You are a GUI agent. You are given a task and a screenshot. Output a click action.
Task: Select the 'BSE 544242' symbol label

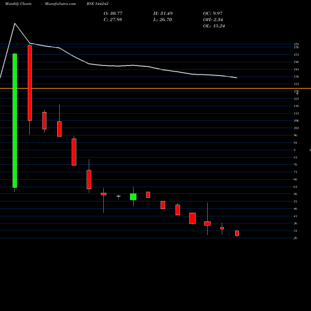[x=98, y=4]
